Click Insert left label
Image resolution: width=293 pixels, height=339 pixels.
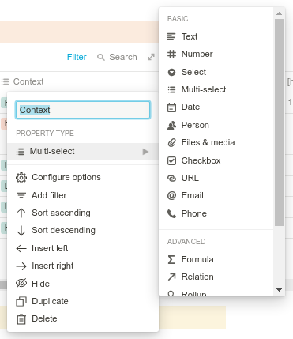point(50,248)
